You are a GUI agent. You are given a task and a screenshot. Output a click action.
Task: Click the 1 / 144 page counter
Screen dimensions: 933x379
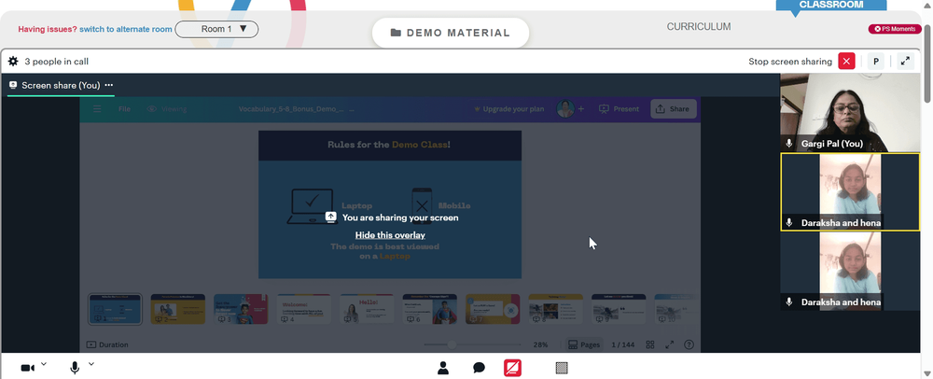[623, 344]
